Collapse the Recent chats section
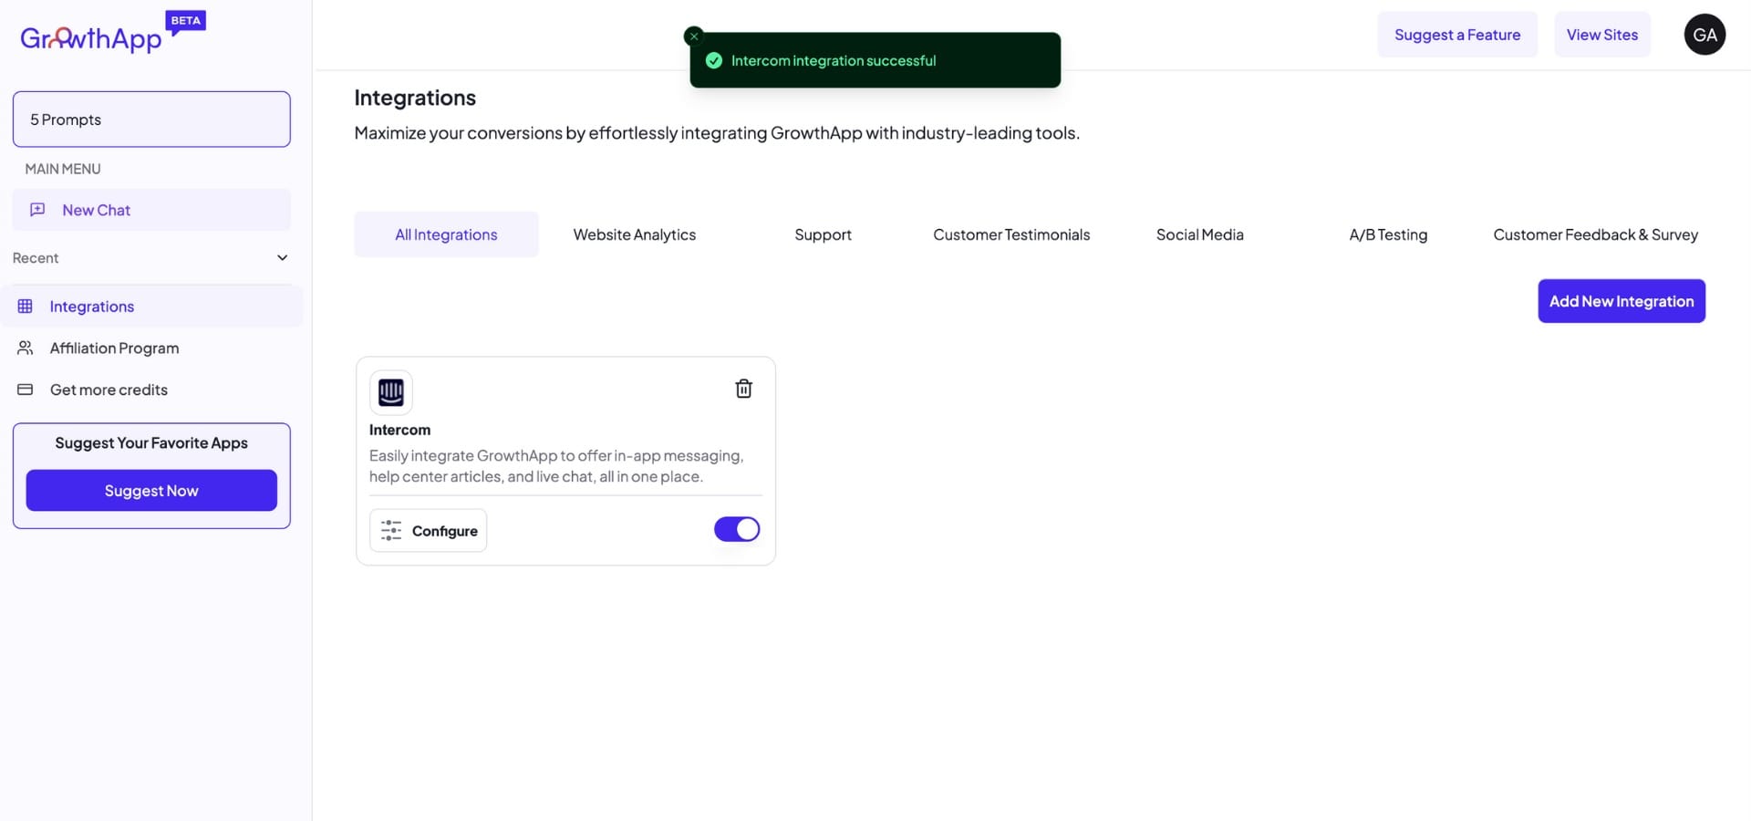1751x821 pixels. point(282,258)
